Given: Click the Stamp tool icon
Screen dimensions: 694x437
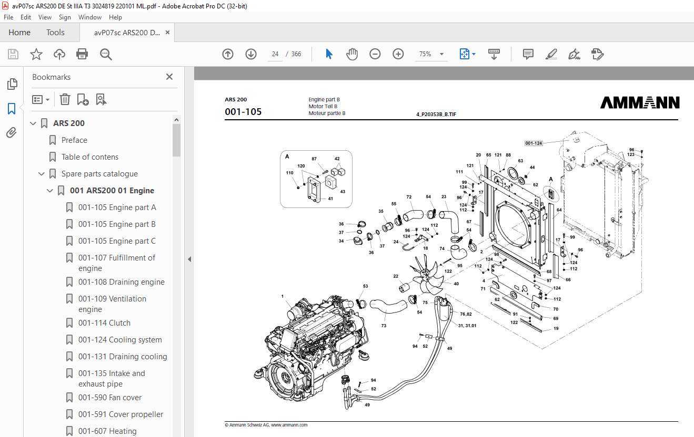Looking at the screenshot, I should click(597, 54).
